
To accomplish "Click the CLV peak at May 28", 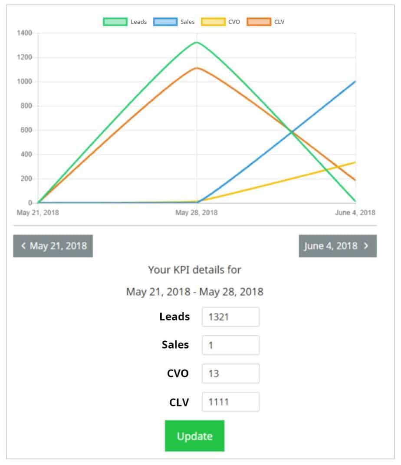I will pyautogui.click(x=197, y=68).
